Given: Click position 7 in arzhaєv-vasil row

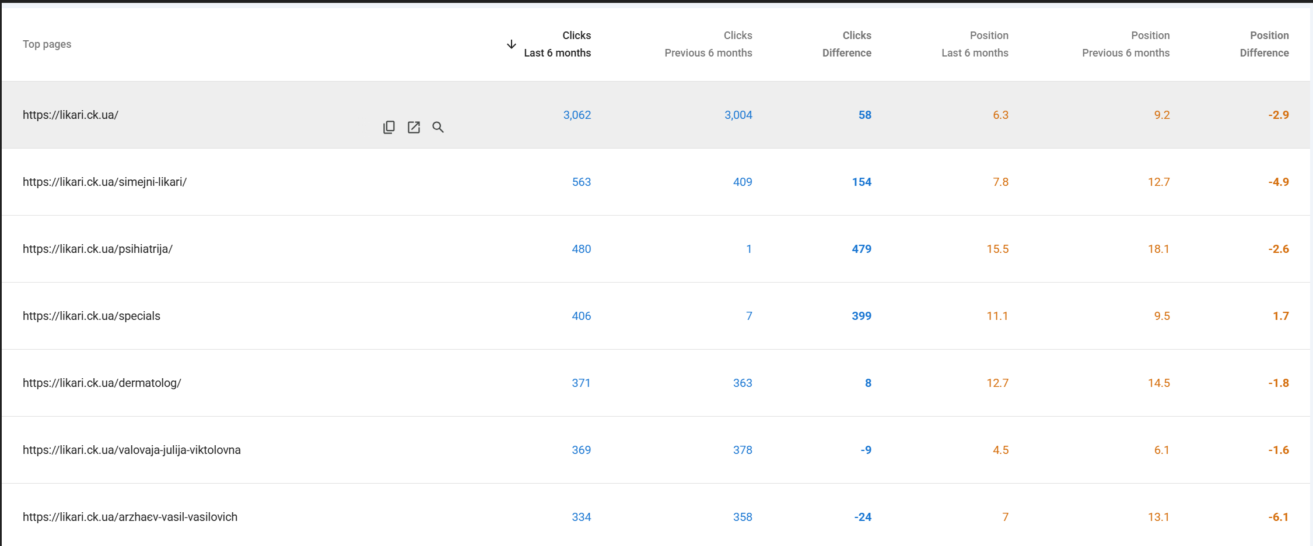Looking at the screenshot, I should tap(1005, 517).
